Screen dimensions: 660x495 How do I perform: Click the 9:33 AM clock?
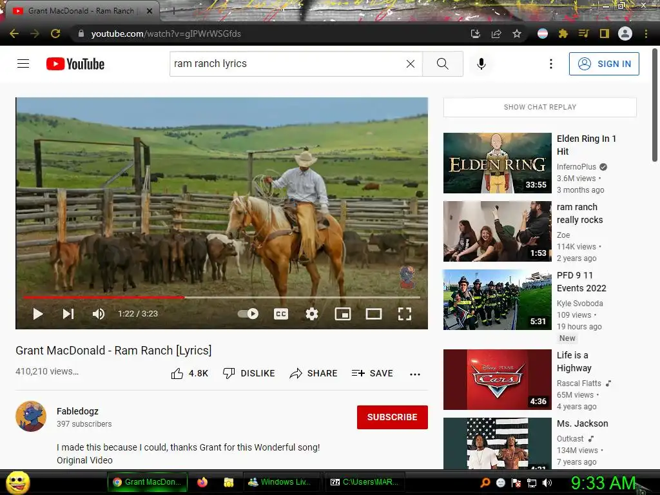coord(603,483)
